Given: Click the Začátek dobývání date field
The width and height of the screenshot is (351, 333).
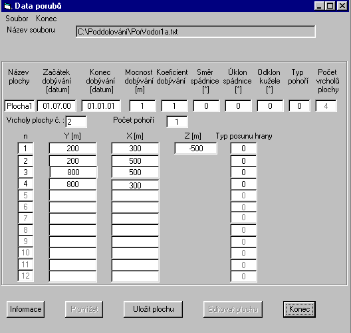Looking at the screenshot, I should click(57, 106).
